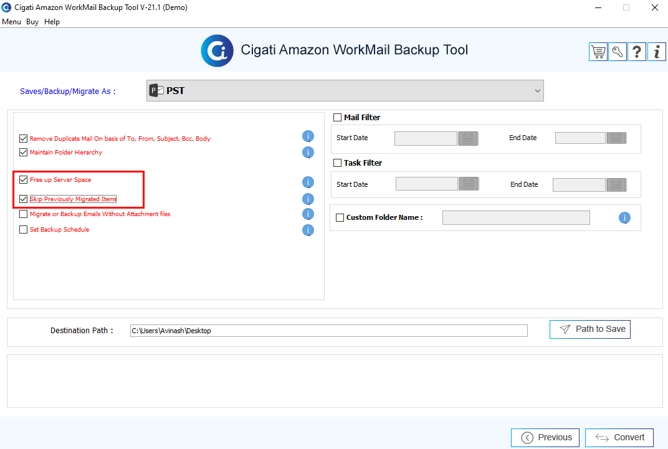
Task: Uncheck Remove Duplicate Mail option
Action: (x=24, y=139)
